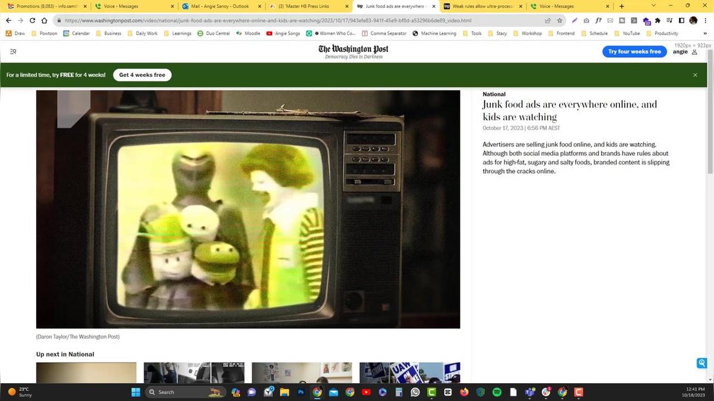Open the camera screenshot extension
Viewport: 714px width, 401px height.
pyautogui.click(x=586, y=20)
